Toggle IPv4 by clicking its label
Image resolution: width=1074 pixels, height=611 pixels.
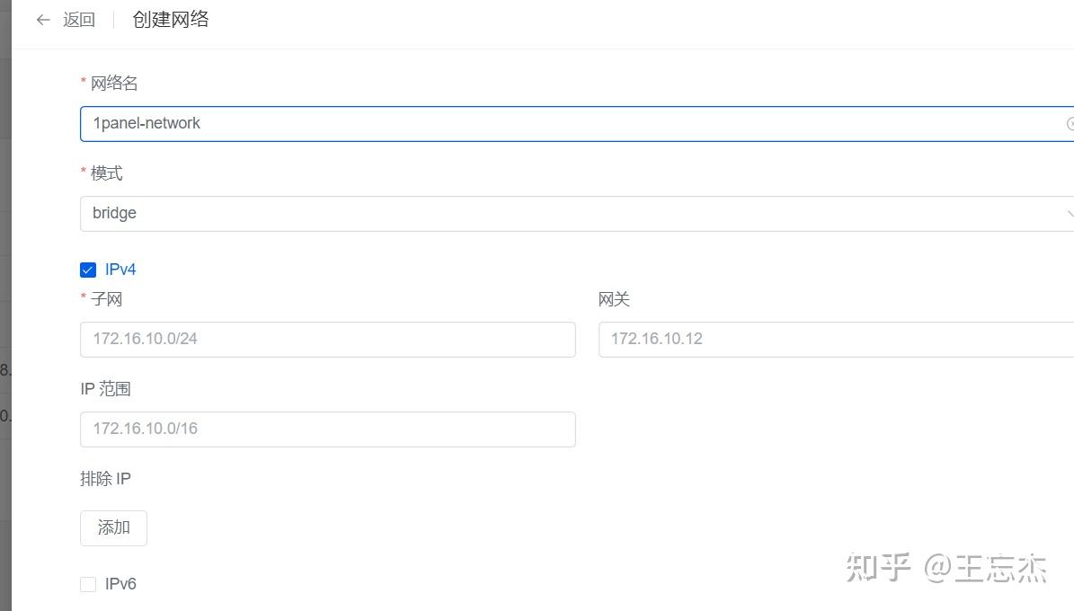[120, 269]
